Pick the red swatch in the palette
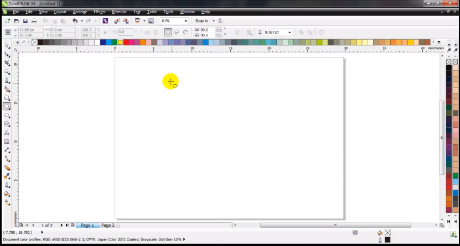 (x=126, y=43)
